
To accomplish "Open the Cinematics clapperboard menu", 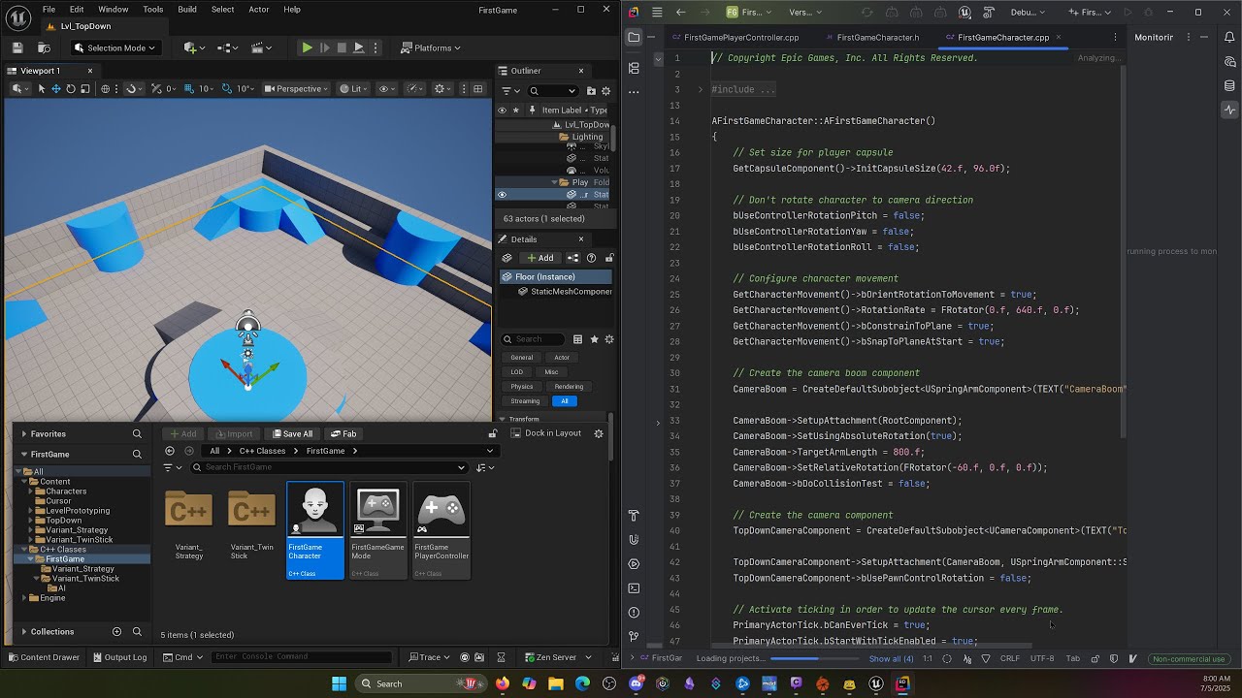I will [x=261, y=48].
